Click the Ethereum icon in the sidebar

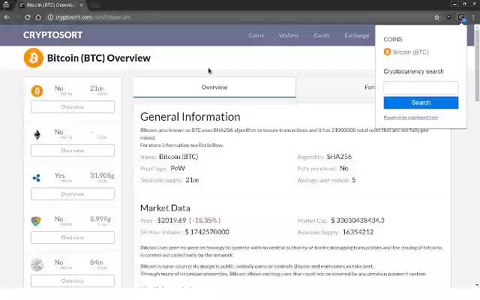pyautogui.click(x=37, y=134)
